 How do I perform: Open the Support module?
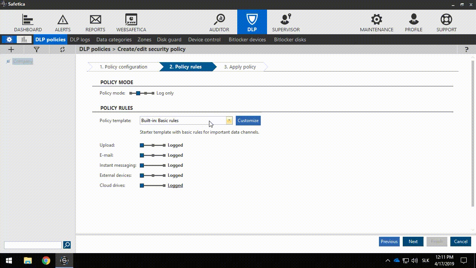click(446, 22)
